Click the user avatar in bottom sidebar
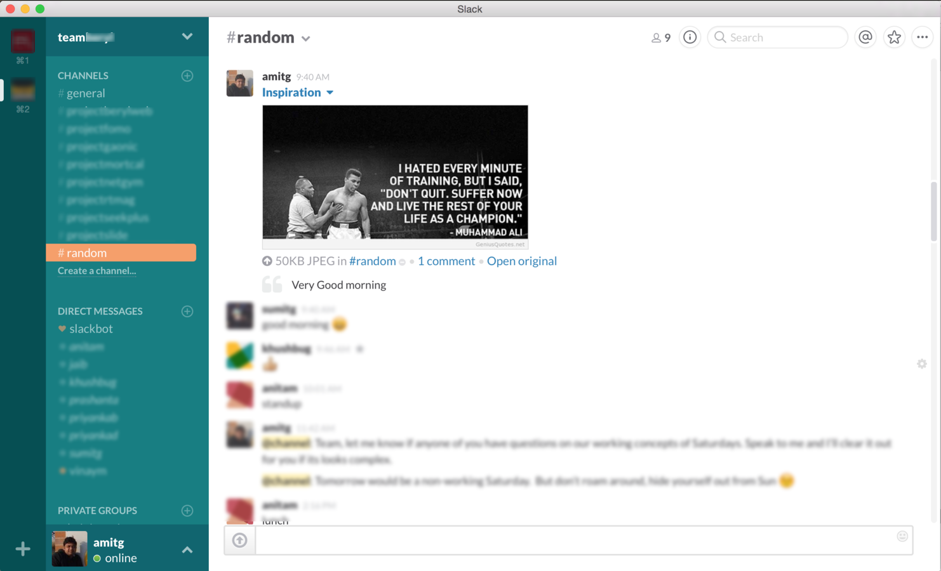 69,549
